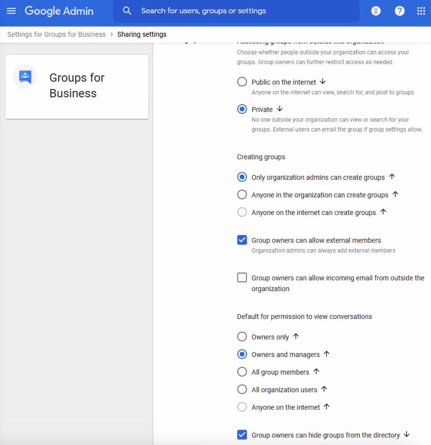431x445 pixels.
Task: Select Anyone in the organization can create groups
Action: 242,194
